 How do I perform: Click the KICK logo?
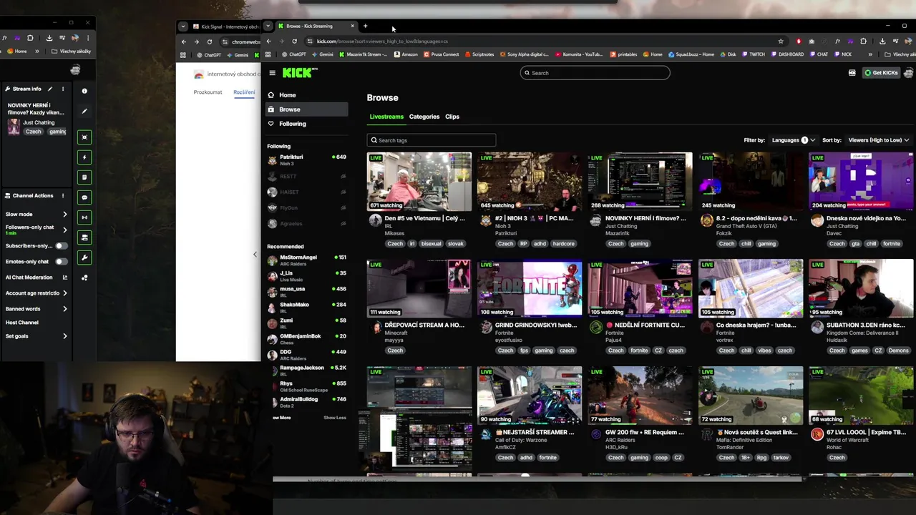[x=300, y=73]
